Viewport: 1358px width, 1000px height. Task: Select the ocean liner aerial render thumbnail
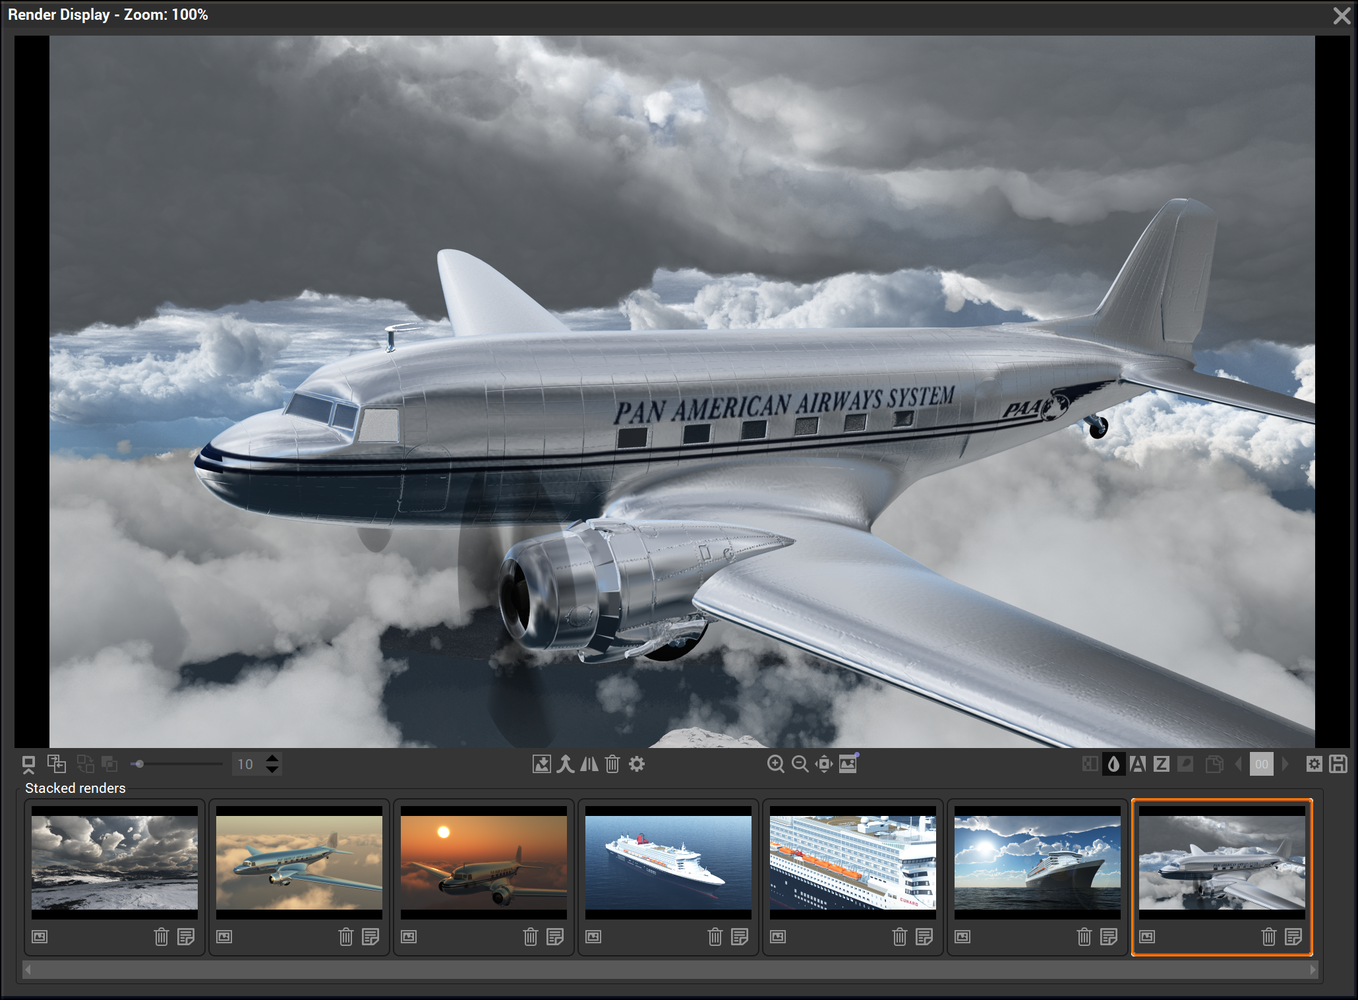coord(668,862)
